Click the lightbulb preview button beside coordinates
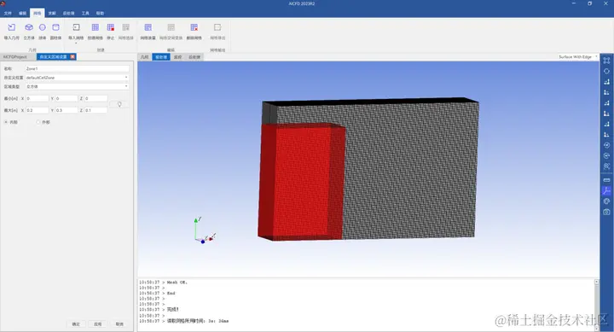Viewport: 614px width, 332px height. point(119,104)
